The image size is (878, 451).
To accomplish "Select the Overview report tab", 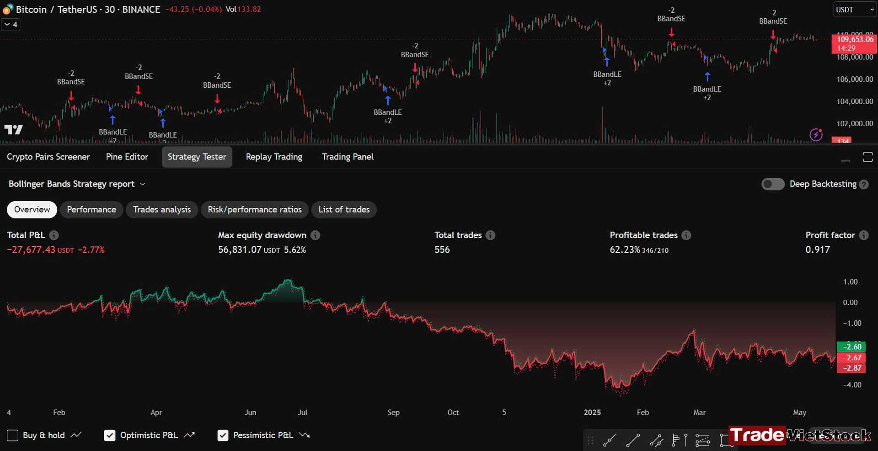I will pos(32,210).
